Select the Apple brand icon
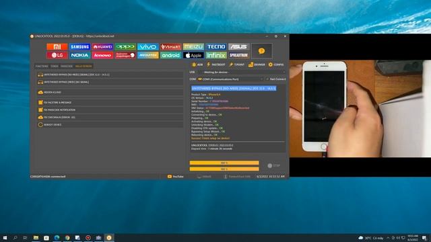Image resolution: width=431 pixels, height=242 pixels. pyautogui.click(x=193, y=55)
